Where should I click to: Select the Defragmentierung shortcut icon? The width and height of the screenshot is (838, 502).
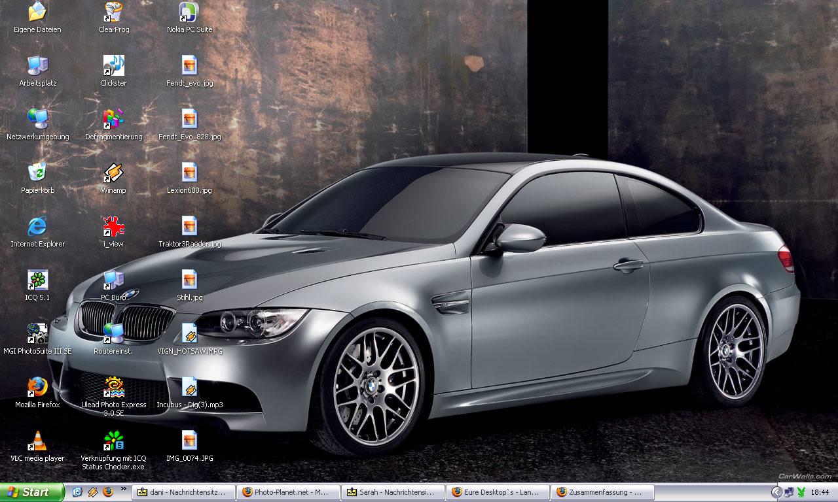click(x=113, y=120)
